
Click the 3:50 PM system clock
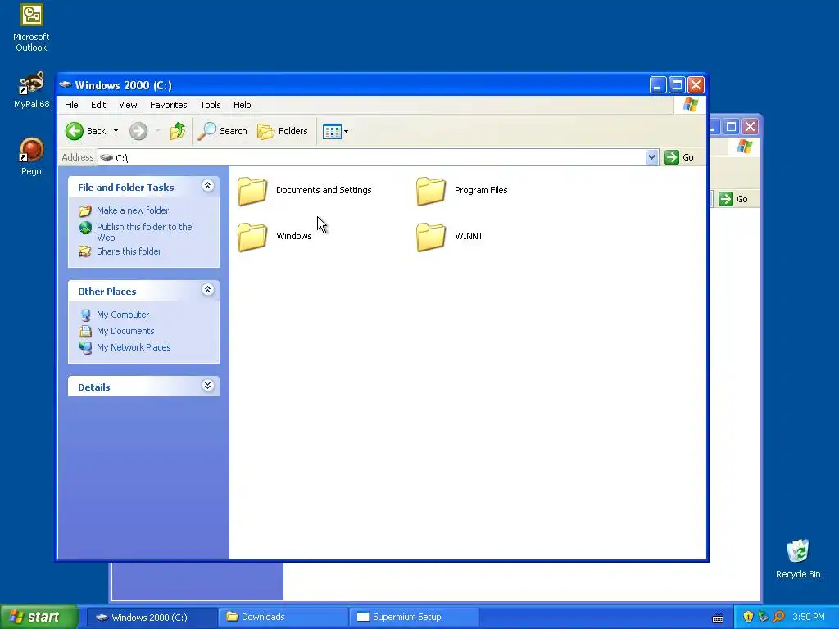tap(809, 617)
